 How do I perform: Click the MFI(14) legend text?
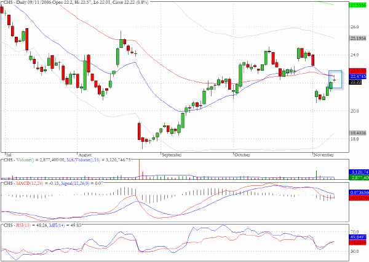(57, 225)
